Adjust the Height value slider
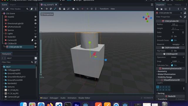Image resolution: width=188 pixels, height=106 pixels. tap(177, 30)
